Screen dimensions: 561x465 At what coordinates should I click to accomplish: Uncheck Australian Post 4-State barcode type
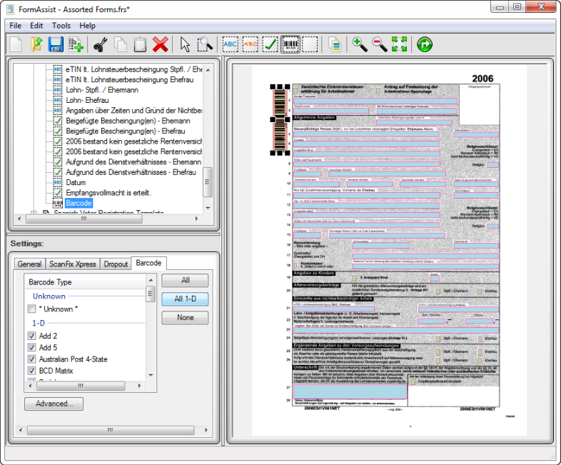[x=32, y=359]
